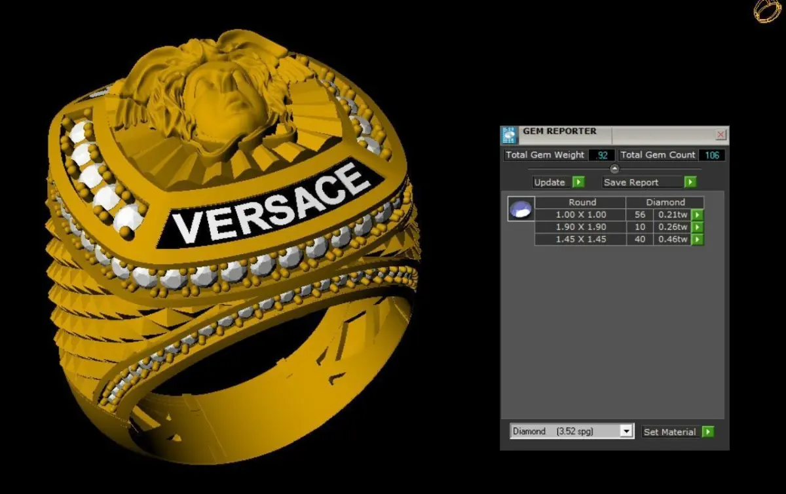Click the Round column header
This screenshot has width=786, height=494.
(582, 202)
